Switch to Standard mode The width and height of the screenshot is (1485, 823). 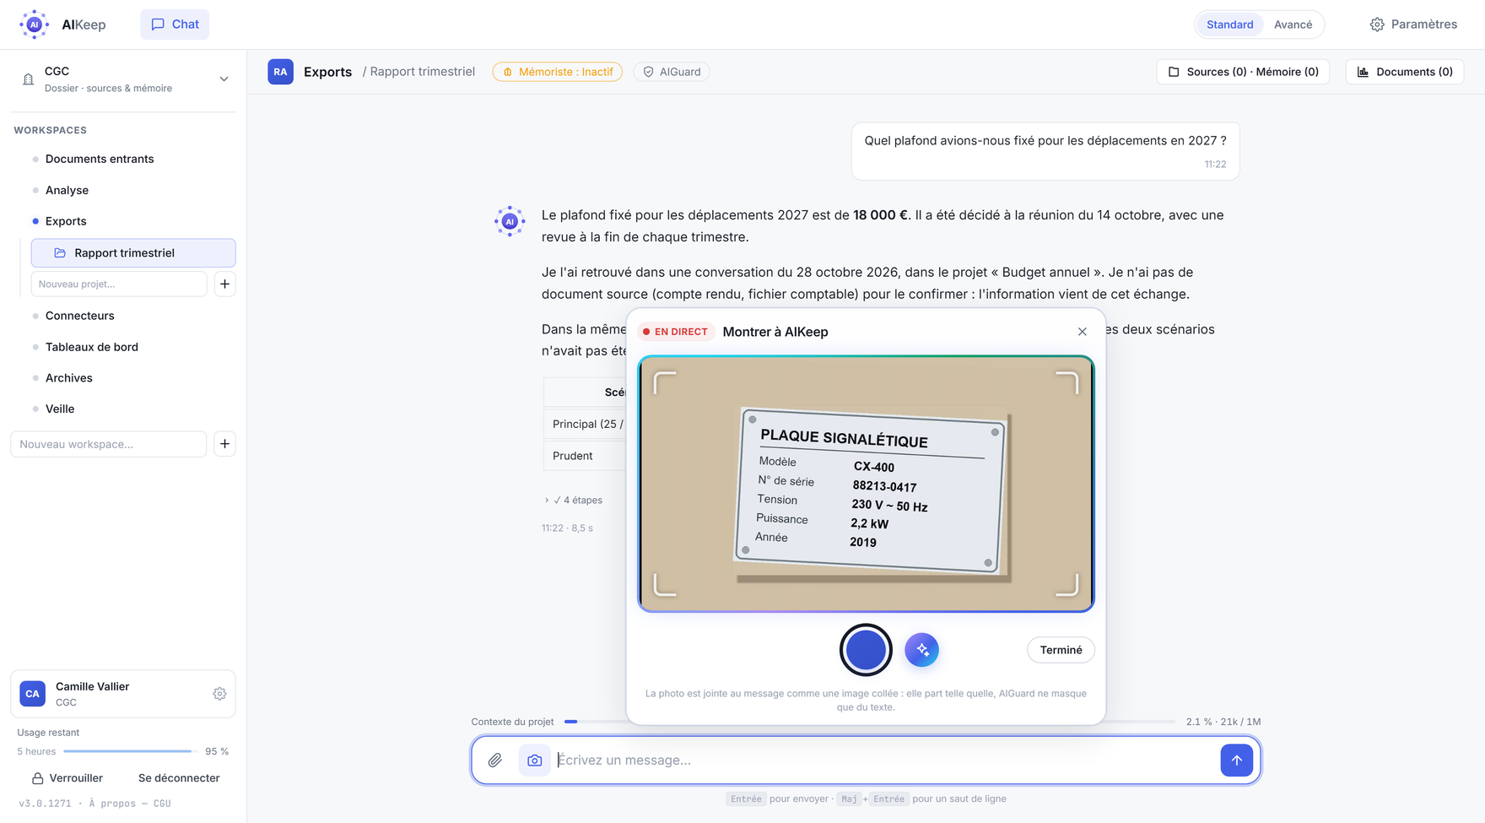pyautogui.click(x=1229, y=24)
